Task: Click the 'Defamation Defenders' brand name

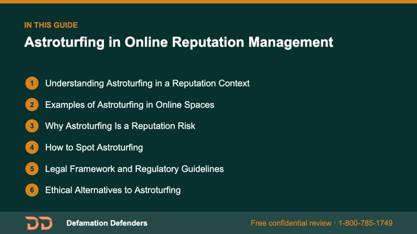Action: [x=107, y=223]
